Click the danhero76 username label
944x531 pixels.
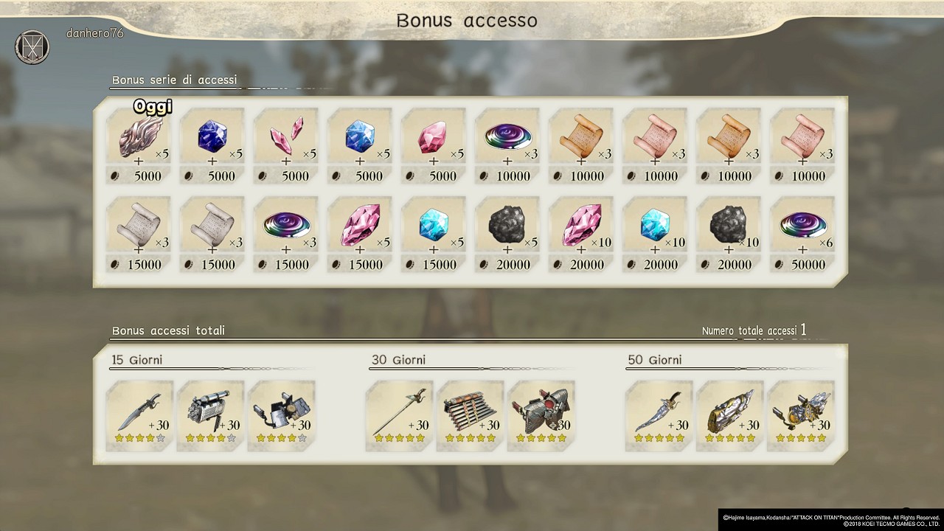(x=94, y=33)
